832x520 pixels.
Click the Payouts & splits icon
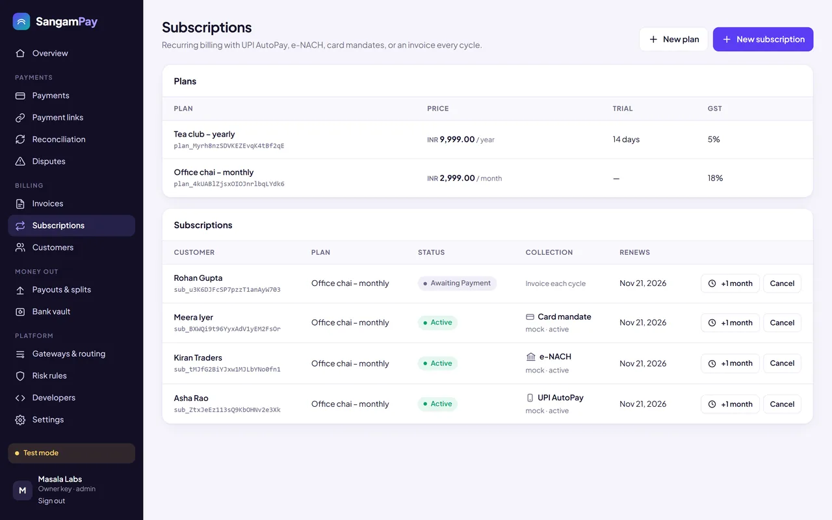pyautogui.click(x=20, y=290)
